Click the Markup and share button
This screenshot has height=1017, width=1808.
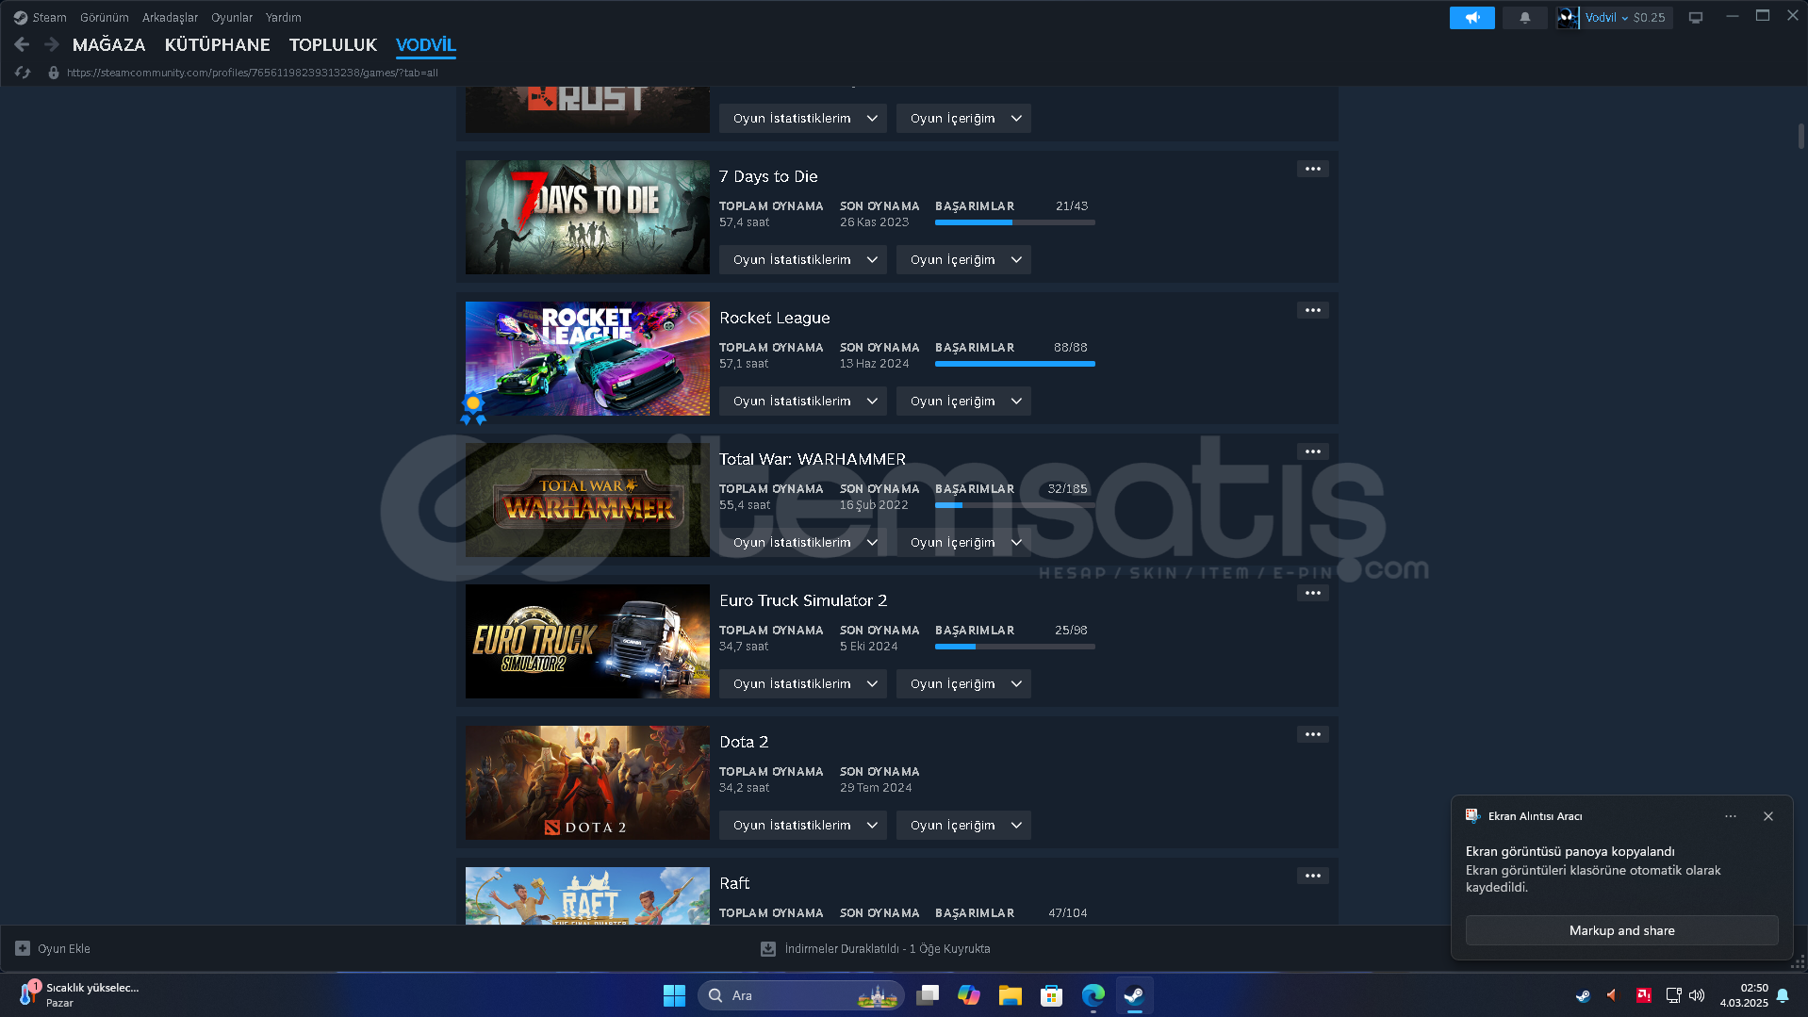[1621, 930]
